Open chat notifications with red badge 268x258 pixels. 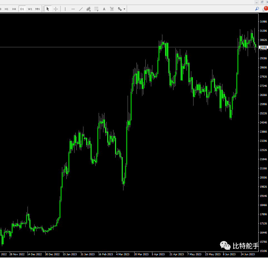[x=265, y=9]
